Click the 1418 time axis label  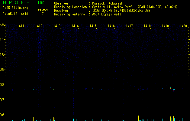click(147, 26)
